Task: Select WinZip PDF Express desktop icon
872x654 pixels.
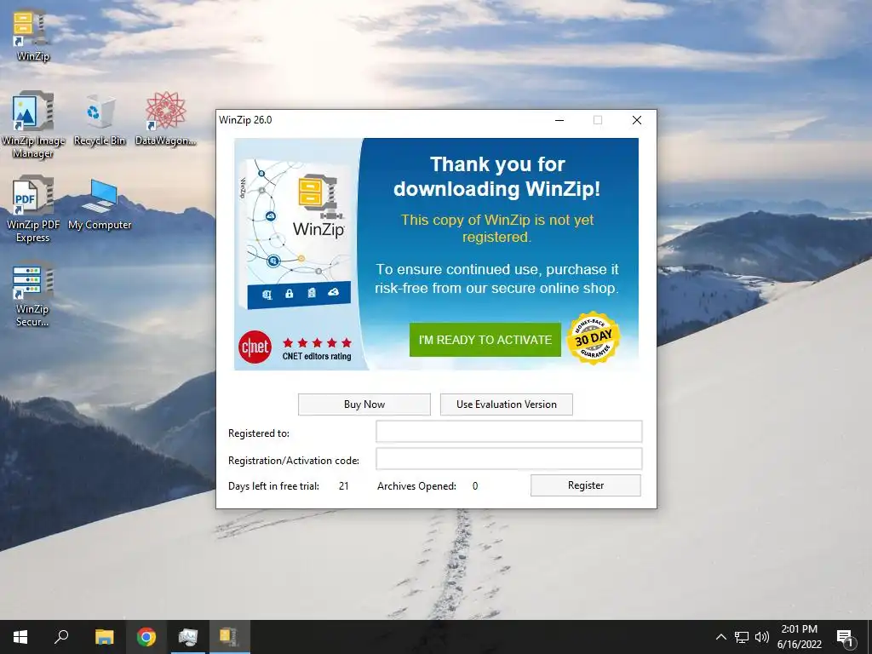Action: (33, 209)
